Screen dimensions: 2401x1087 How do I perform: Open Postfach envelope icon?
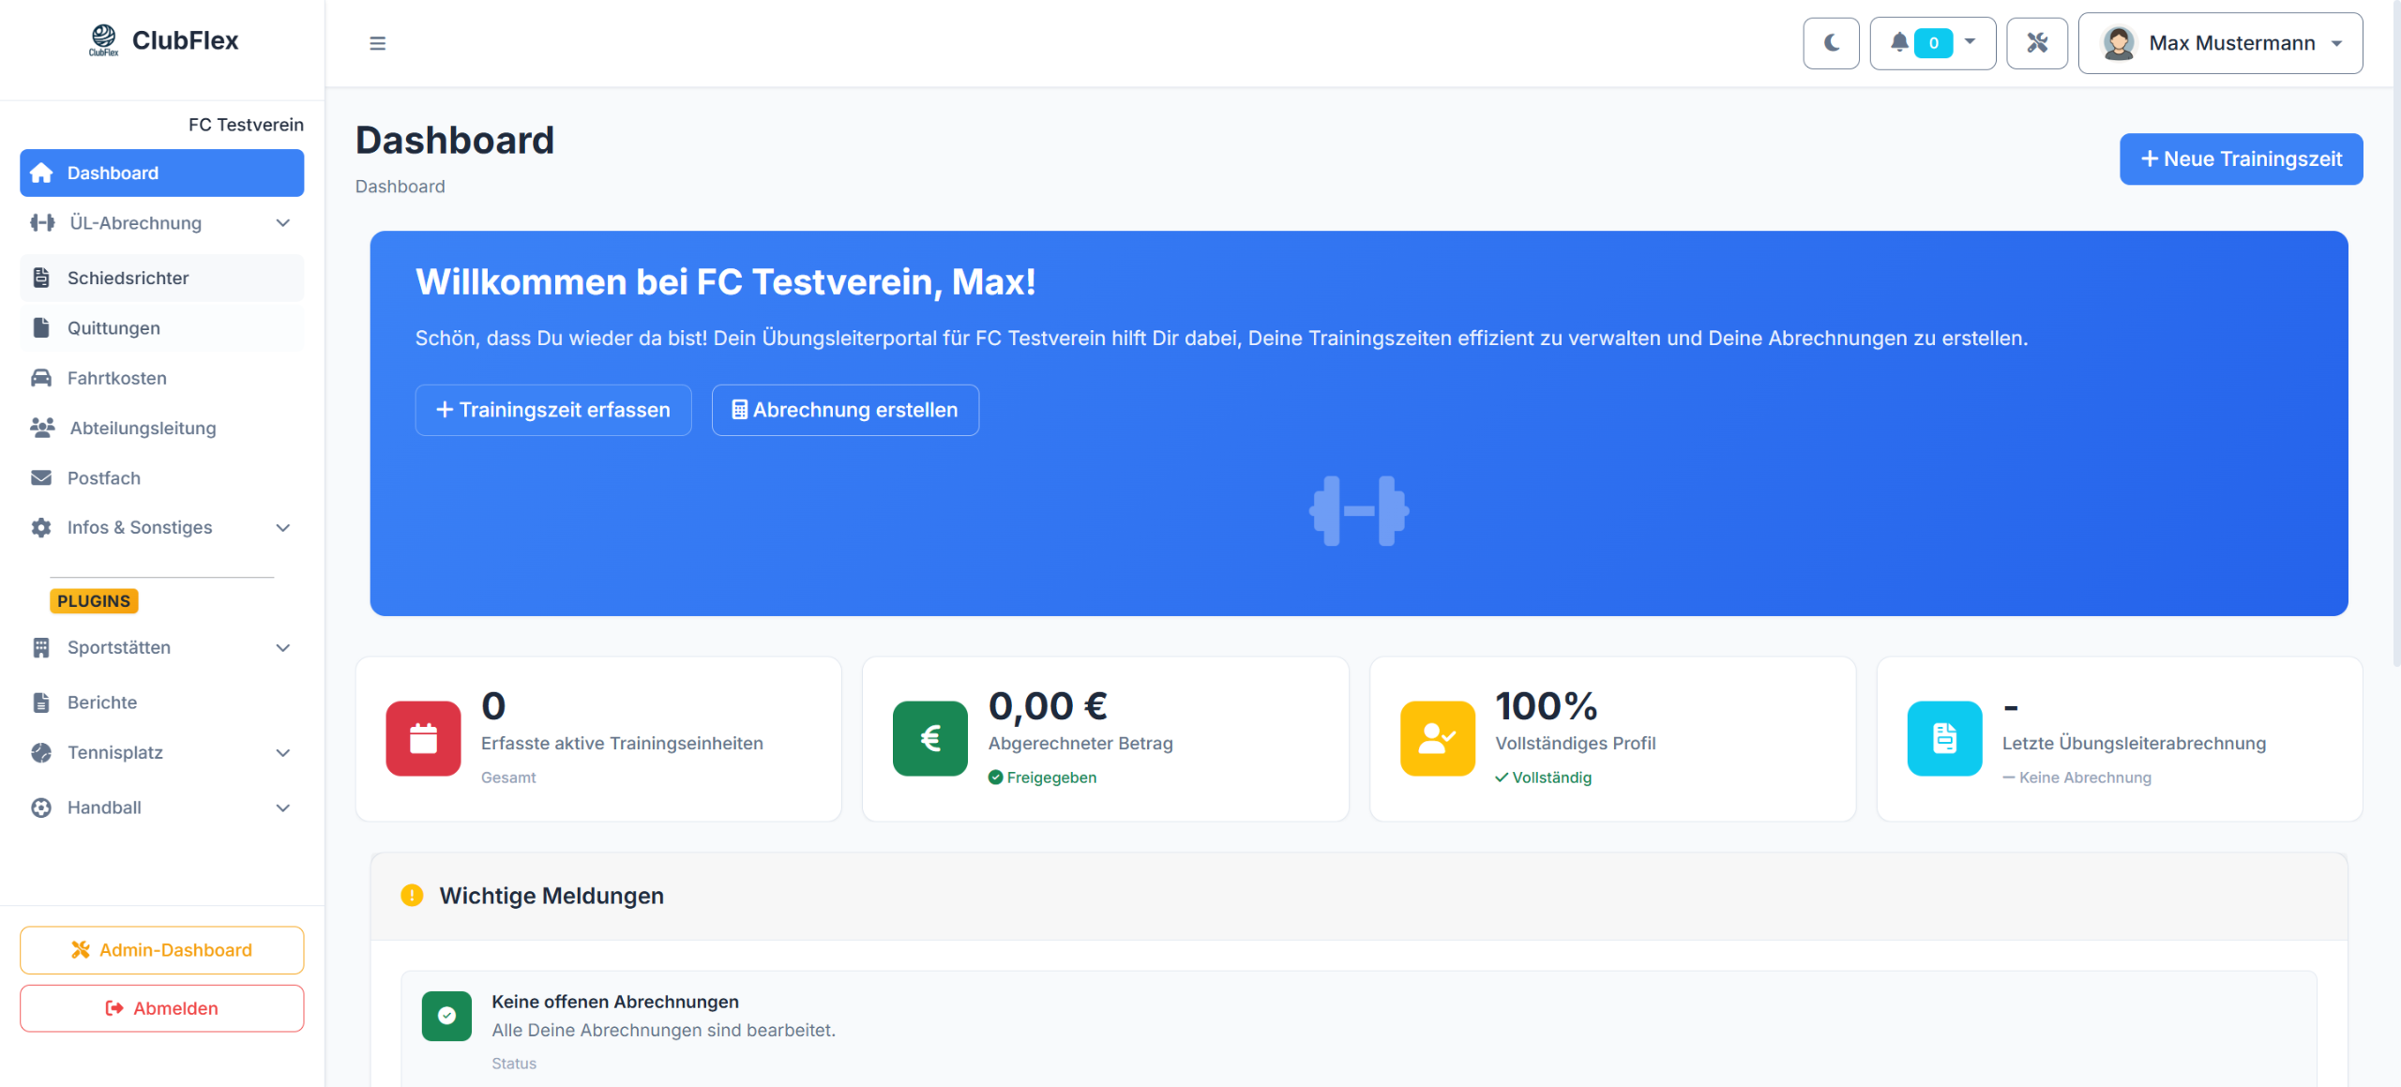click(x=41, y=478)
